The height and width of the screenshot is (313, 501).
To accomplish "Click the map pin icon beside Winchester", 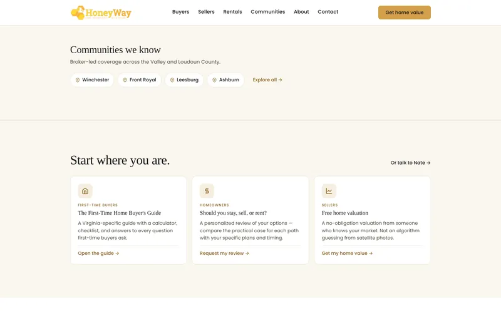I will pos(77,80).
